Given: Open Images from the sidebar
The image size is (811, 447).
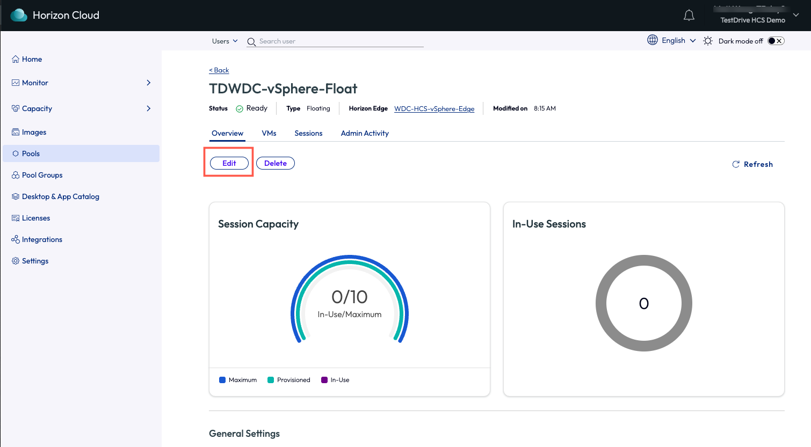Looking at the screenshot, I should click(34, 132).
